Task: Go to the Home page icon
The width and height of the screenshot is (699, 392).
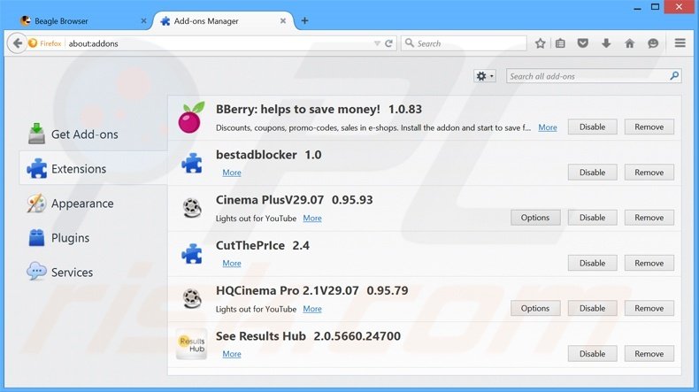Action: (629, 43)
